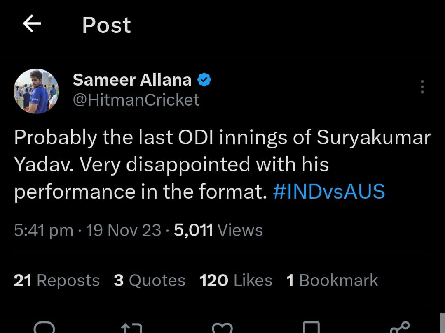This screenshot has height=333, width=445.
Task: Tap the Post header title
Action: (x=106, y=25)
